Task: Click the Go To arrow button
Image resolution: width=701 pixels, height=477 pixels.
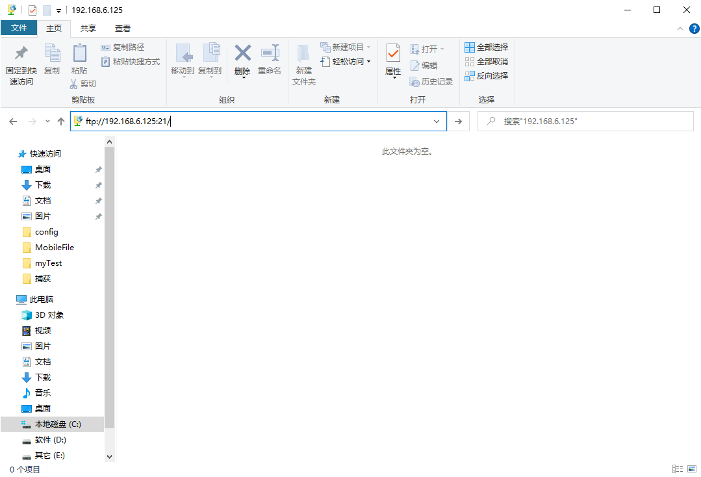Action: [x=458, y=121]
